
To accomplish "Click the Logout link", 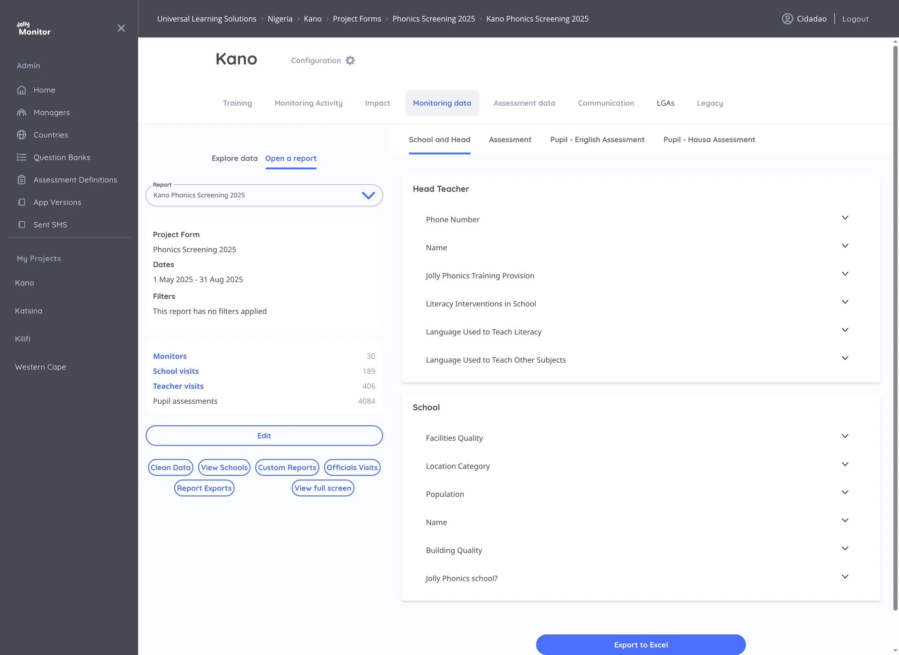I will [x=855, y=19].
